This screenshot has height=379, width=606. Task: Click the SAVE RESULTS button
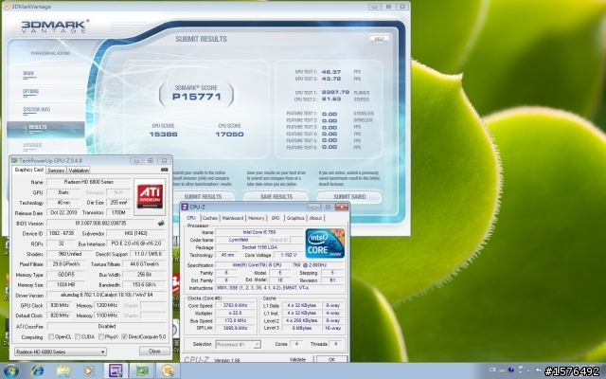tap(276, 196)
